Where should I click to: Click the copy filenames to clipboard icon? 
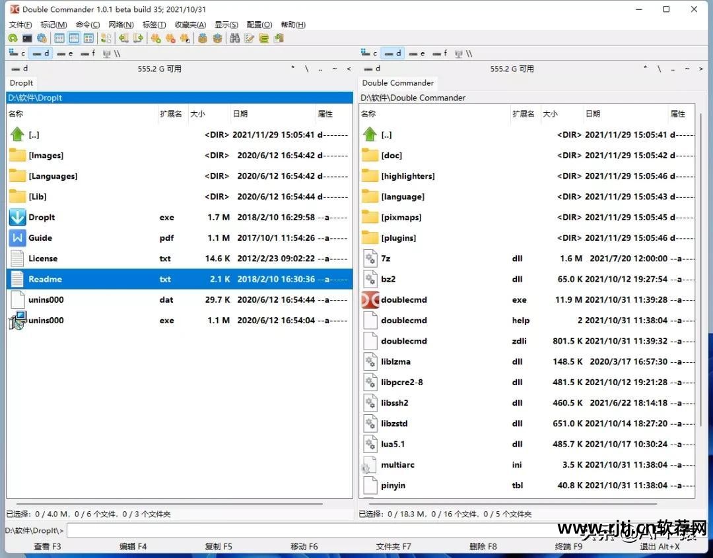(279, 38)
